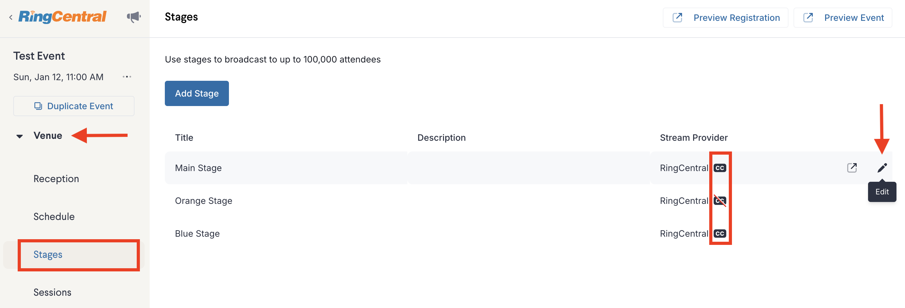
Task: Select Stages in the sidebar
Action: (x=48, y=254)
